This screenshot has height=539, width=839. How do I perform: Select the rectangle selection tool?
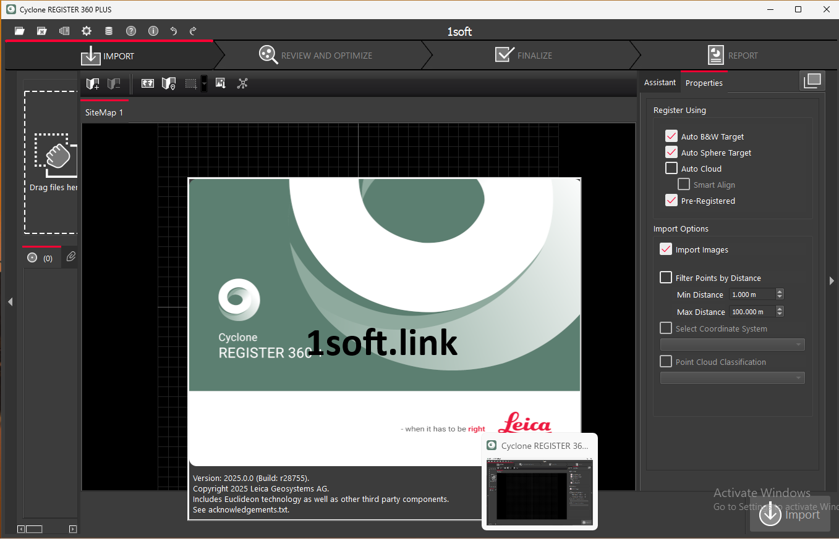tap(191, 83)
